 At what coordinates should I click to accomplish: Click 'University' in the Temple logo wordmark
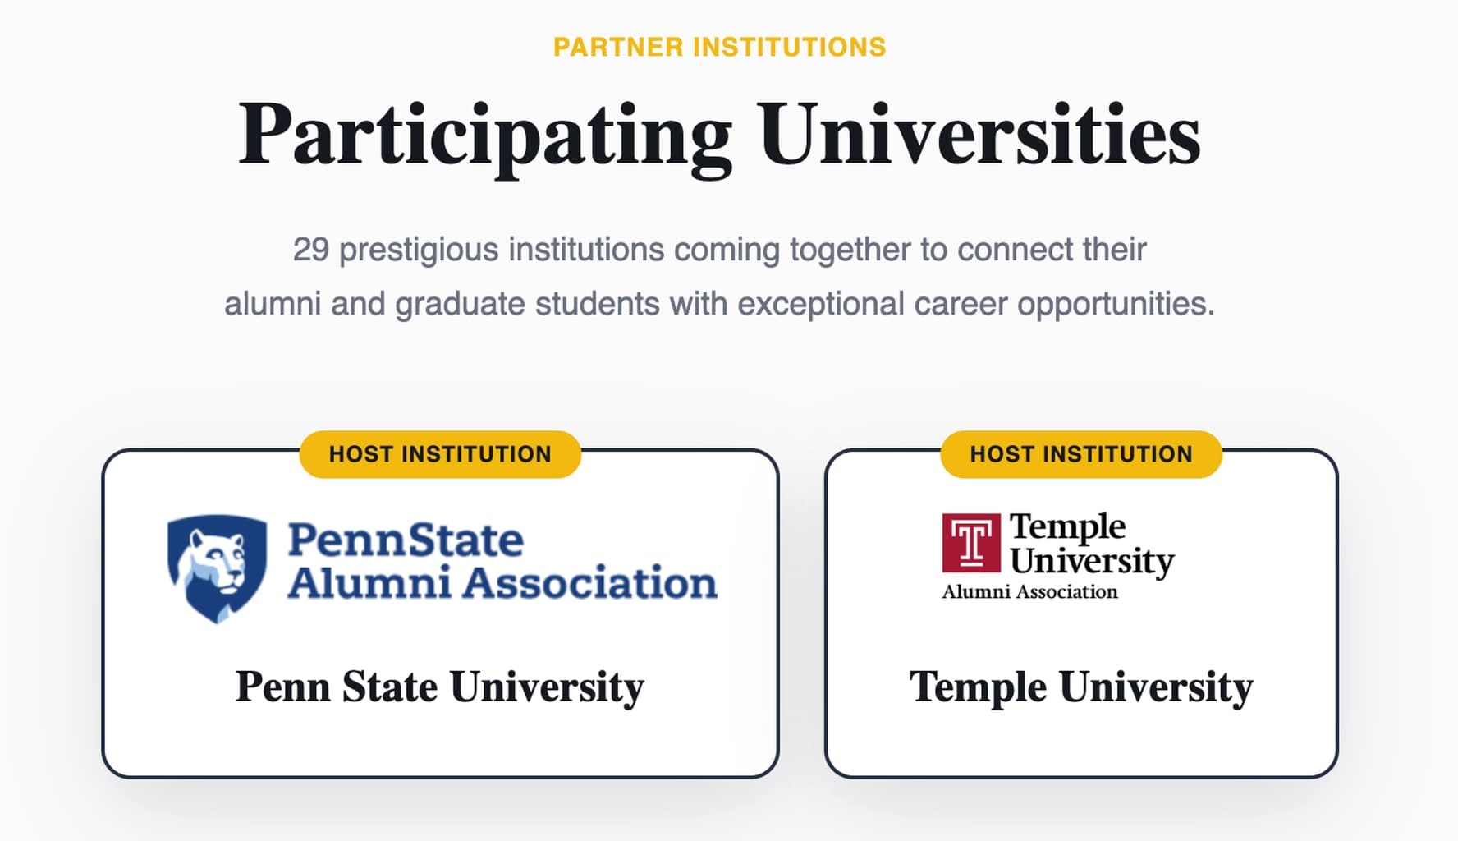pos(1092,561)
